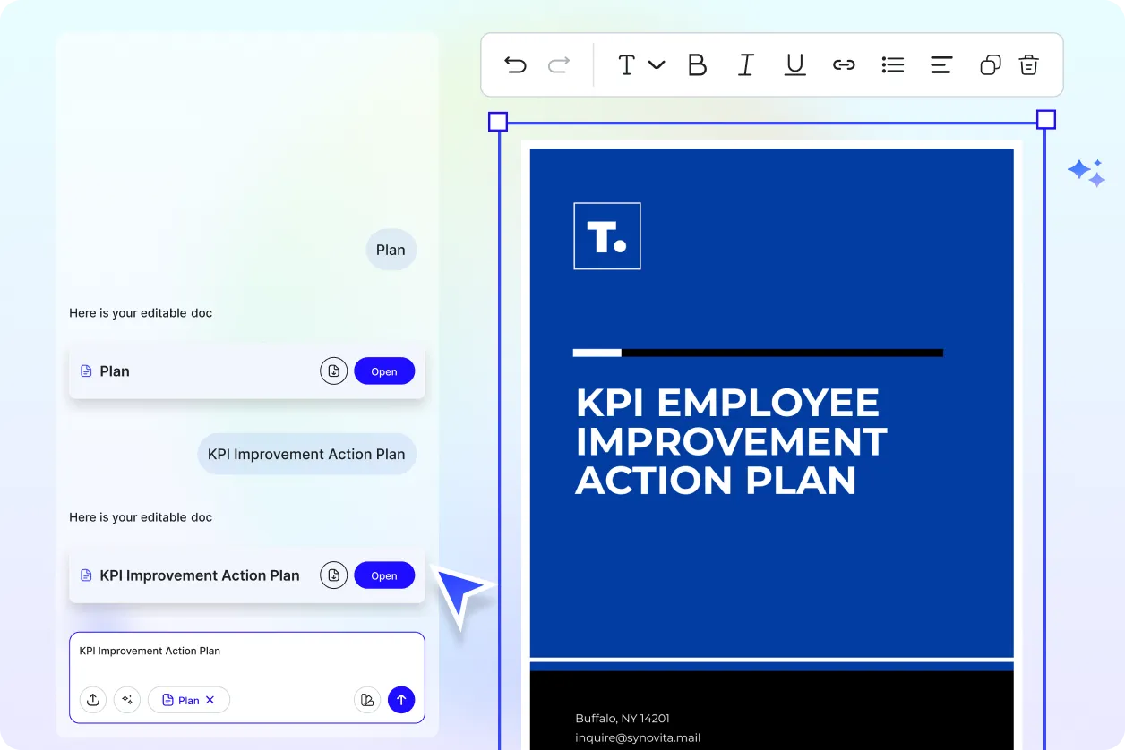Click the 'KPI Improvement Action Plan' chat bubble
This screenshot has height=750, width=1125.
[306, 454]
